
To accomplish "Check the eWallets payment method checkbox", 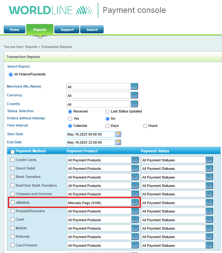I will pyautogui.click(x=13, y=203).
